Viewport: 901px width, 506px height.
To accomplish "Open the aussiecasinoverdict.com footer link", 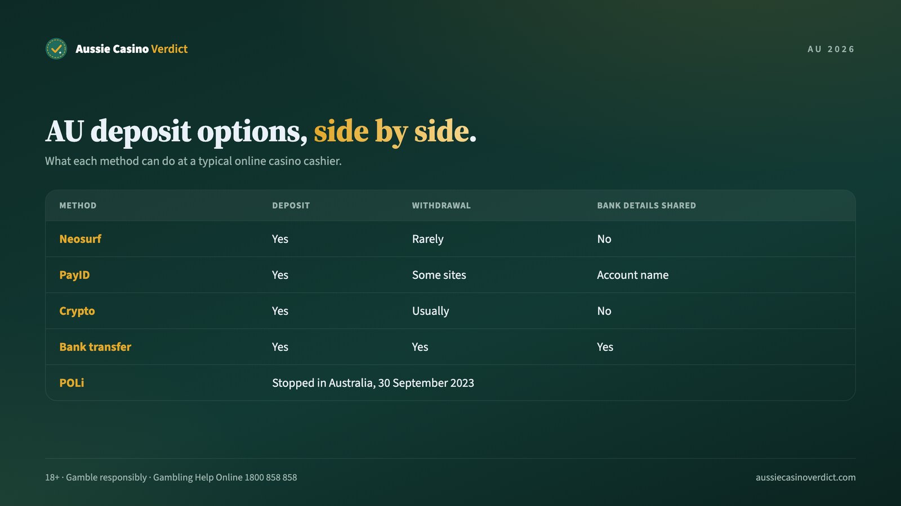I will [x=806, y=477].
